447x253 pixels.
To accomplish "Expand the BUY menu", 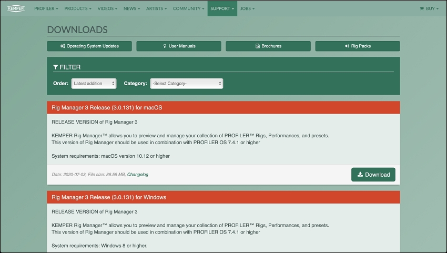I will tap(429, 8).
